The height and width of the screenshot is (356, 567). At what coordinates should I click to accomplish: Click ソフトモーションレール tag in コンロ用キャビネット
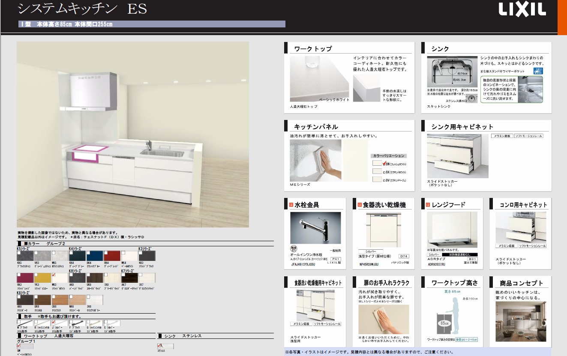[532, 246]
